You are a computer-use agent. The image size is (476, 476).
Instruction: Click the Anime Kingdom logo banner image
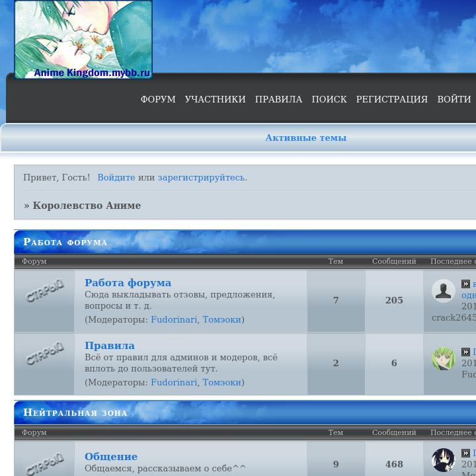tap(83, 39)
